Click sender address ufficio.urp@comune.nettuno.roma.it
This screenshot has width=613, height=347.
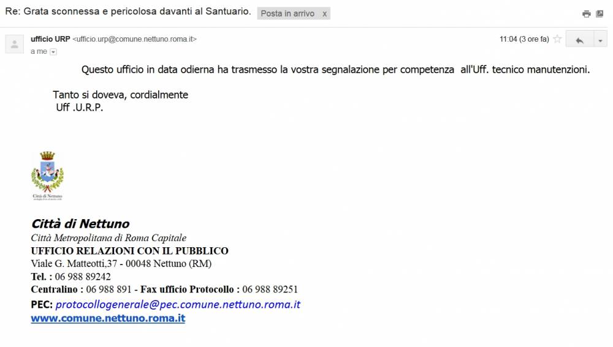[x=134, y=39]
